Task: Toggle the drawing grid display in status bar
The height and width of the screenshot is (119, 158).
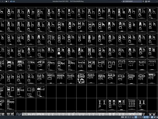Action: (x=126, y=117)
